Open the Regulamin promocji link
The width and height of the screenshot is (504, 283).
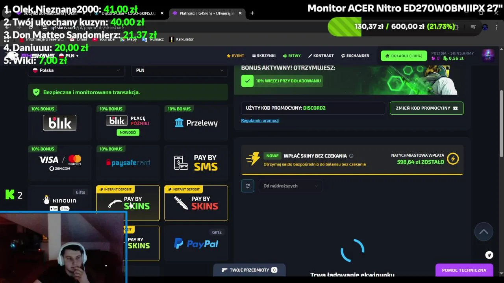[260, 120]
